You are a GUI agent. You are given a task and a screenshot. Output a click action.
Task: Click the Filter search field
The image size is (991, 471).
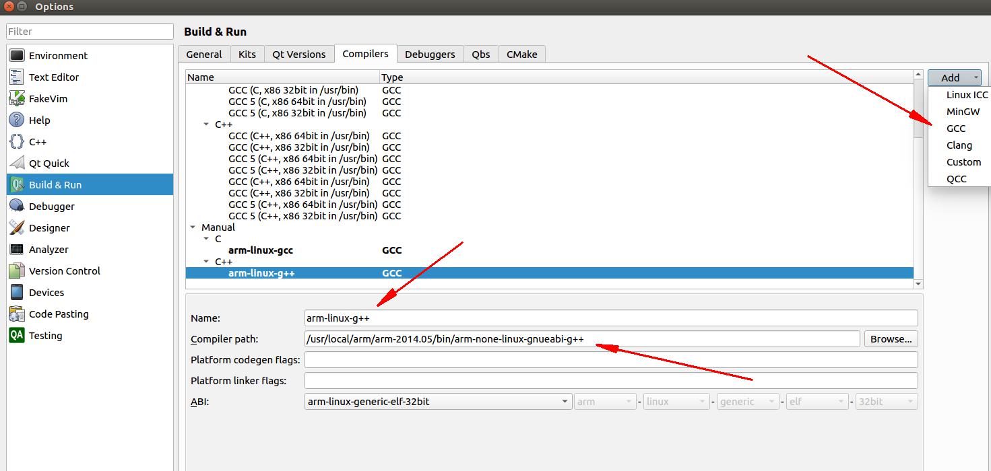point(90,32)
